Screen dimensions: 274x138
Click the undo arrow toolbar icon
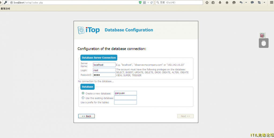(241, 2)
